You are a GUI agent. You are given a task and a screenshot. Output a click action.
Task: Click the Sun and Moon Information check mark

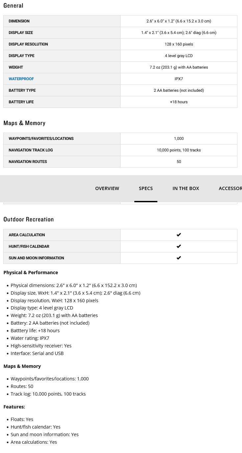[x=179, y=258]
